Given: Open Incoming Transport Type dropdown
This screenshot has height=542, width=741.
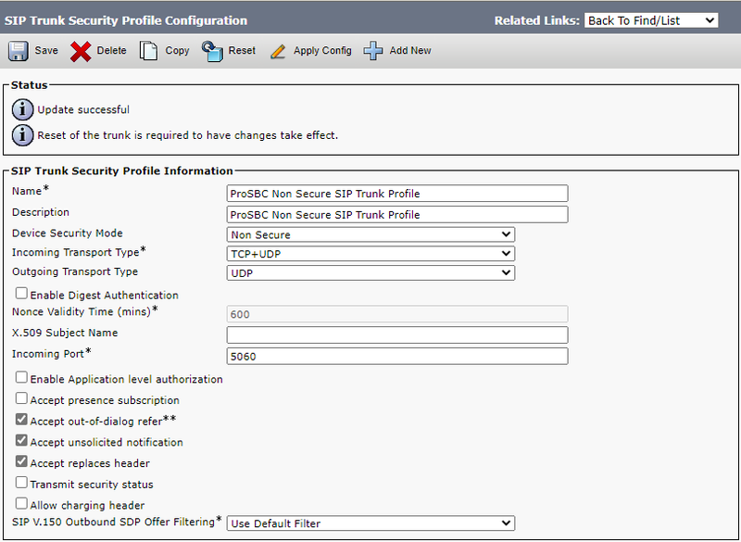Looking at the screenshot, I should [371, 254].
